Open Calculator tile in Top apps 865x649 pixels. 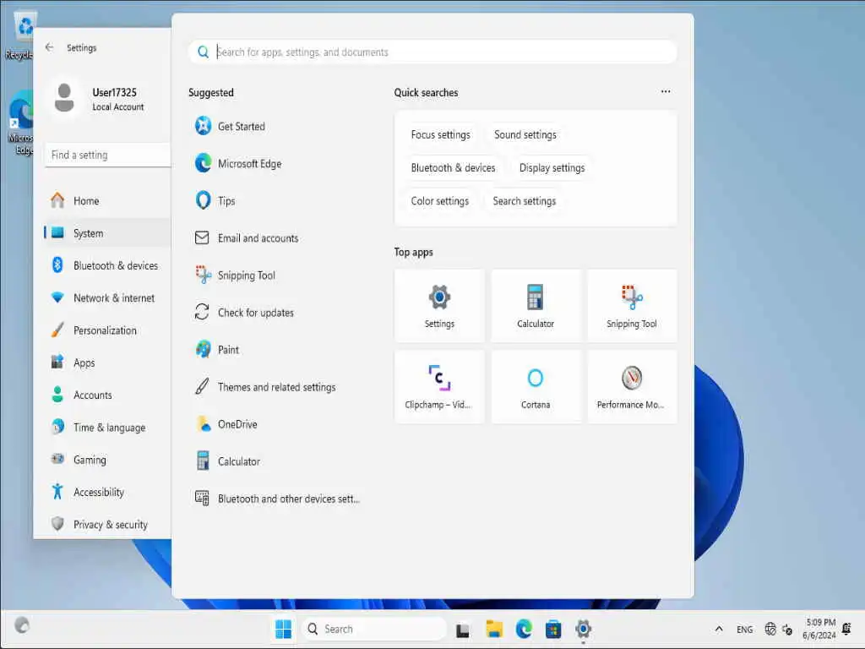tap(536, 306)
